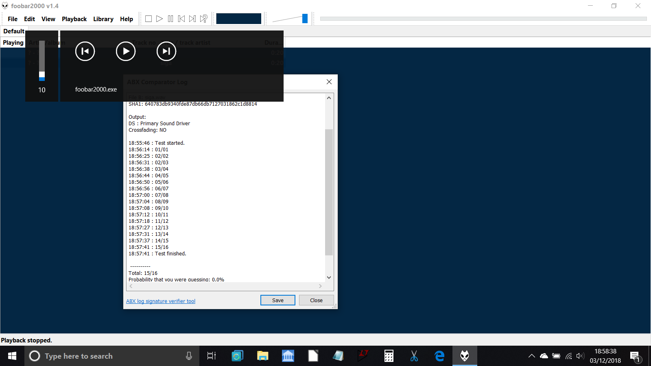Click the '18:57:41 : 15/16' log entry
This screenshot has height=366, width=651.
pyautogui.click(x=149, y=247)
